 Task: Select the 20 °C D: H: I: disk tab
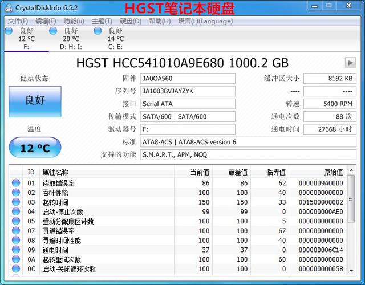point(71,39)
